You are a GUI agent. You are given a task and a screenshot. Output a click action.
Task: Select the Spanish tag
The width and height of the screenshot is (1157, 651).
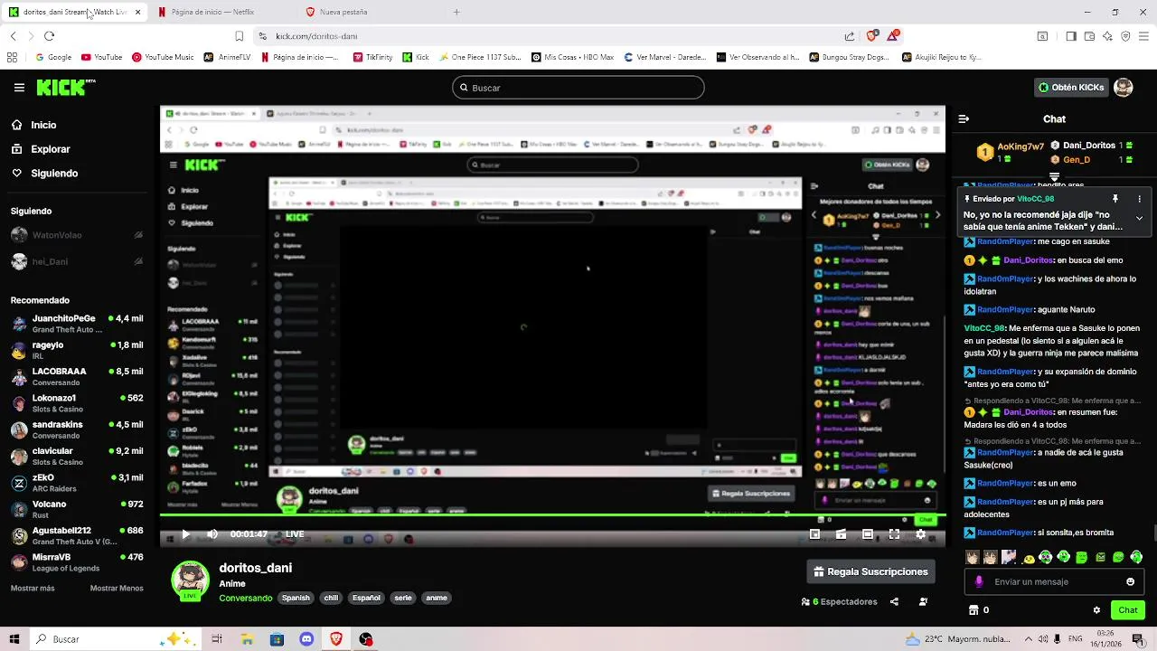[x=296, y=598]
